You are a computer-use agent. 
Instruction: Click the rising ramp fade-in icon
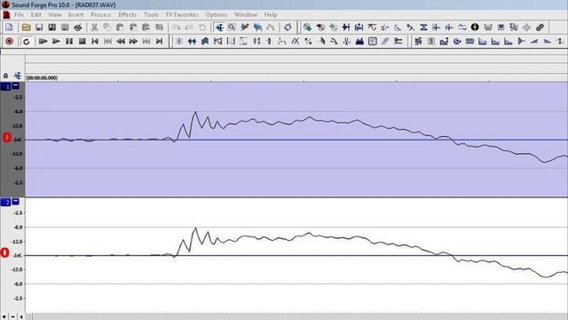[x=534, y=42]
